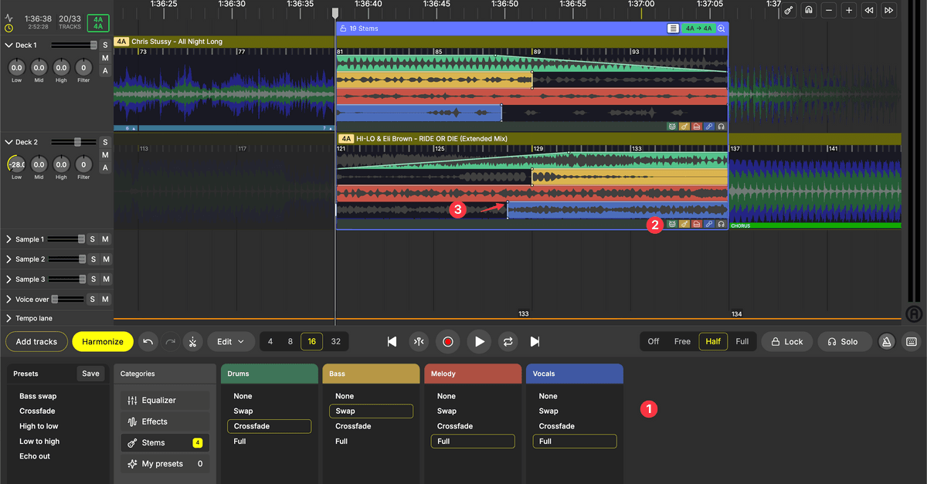Click the Harmonize button
The image size is (927, 484).
(103, 341)
